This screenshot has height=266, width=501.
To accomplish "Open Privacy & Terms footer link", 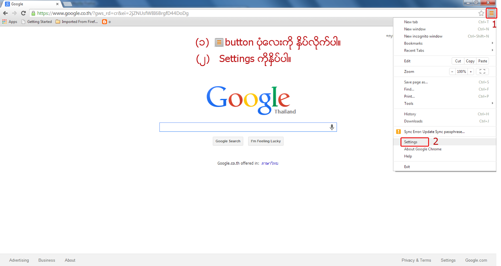I will [416, 260].
